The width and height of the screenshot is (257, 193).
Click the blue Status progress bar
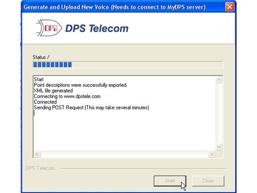tap(128, 64)
